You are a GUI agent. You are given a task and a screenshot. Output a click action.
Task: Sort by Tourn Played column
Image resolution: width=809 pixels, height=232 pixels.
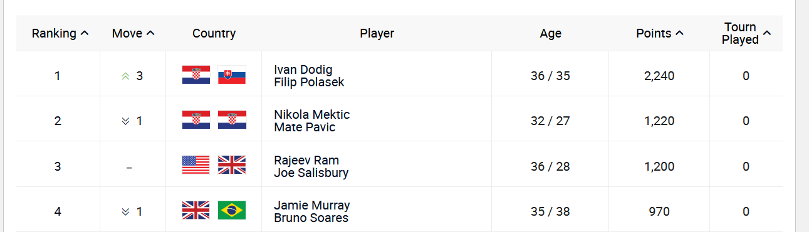[x=746, y=33]
